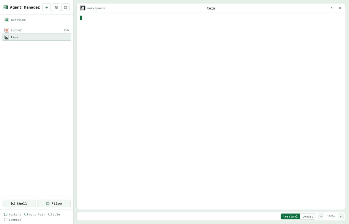Viewport: 349px width, 224px height.
Task: Toggle light theme with sun icon
Action: click(65, 7)
